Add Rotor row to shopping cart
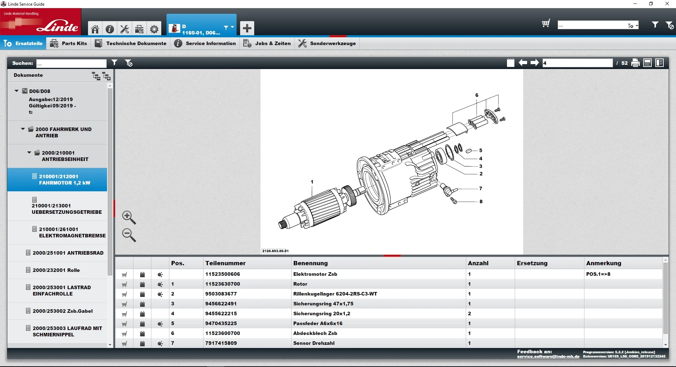The height and width of the screenshot is (367, 676). [124, 284]
